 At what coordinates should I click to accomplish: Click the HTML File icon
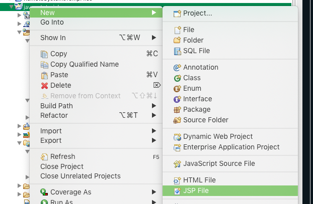click(177, 180)
